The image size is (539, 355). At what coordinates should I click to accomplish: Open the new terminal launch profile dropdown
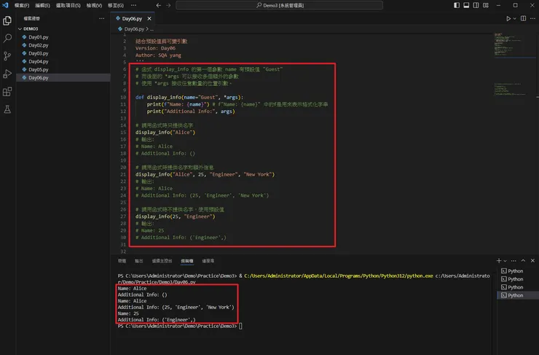pyautogui.click(x=507, y=260)
